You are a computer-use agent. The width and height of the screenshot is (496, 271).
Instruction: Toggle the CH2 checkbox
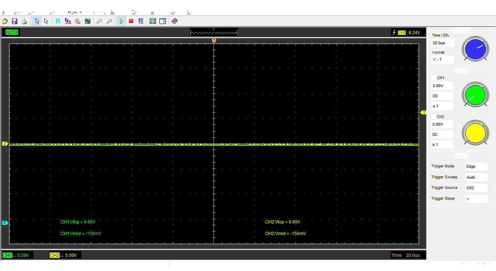pyautogui.click(x=434, y=117)
